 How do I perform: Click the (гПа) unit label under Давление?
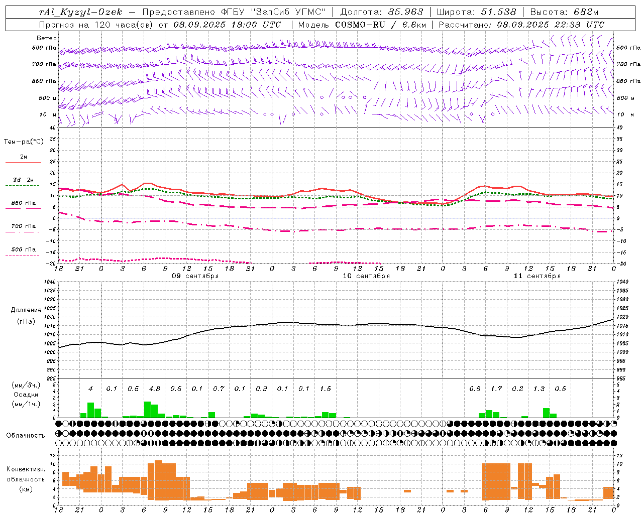point(26,322)
